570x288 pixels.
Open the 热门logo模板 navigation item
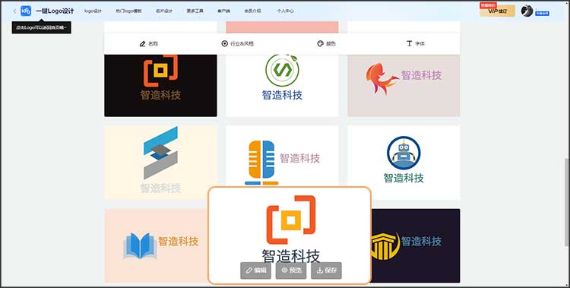point(128,11)
